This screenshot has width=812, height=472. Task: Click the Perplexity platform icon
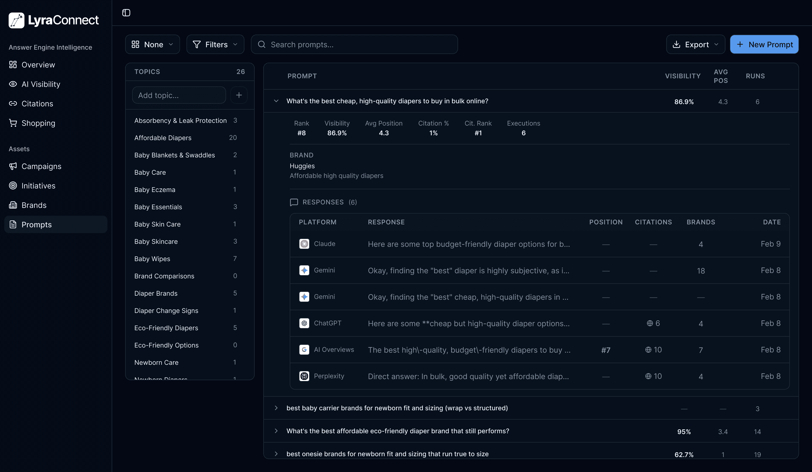[x=304, y=376]
